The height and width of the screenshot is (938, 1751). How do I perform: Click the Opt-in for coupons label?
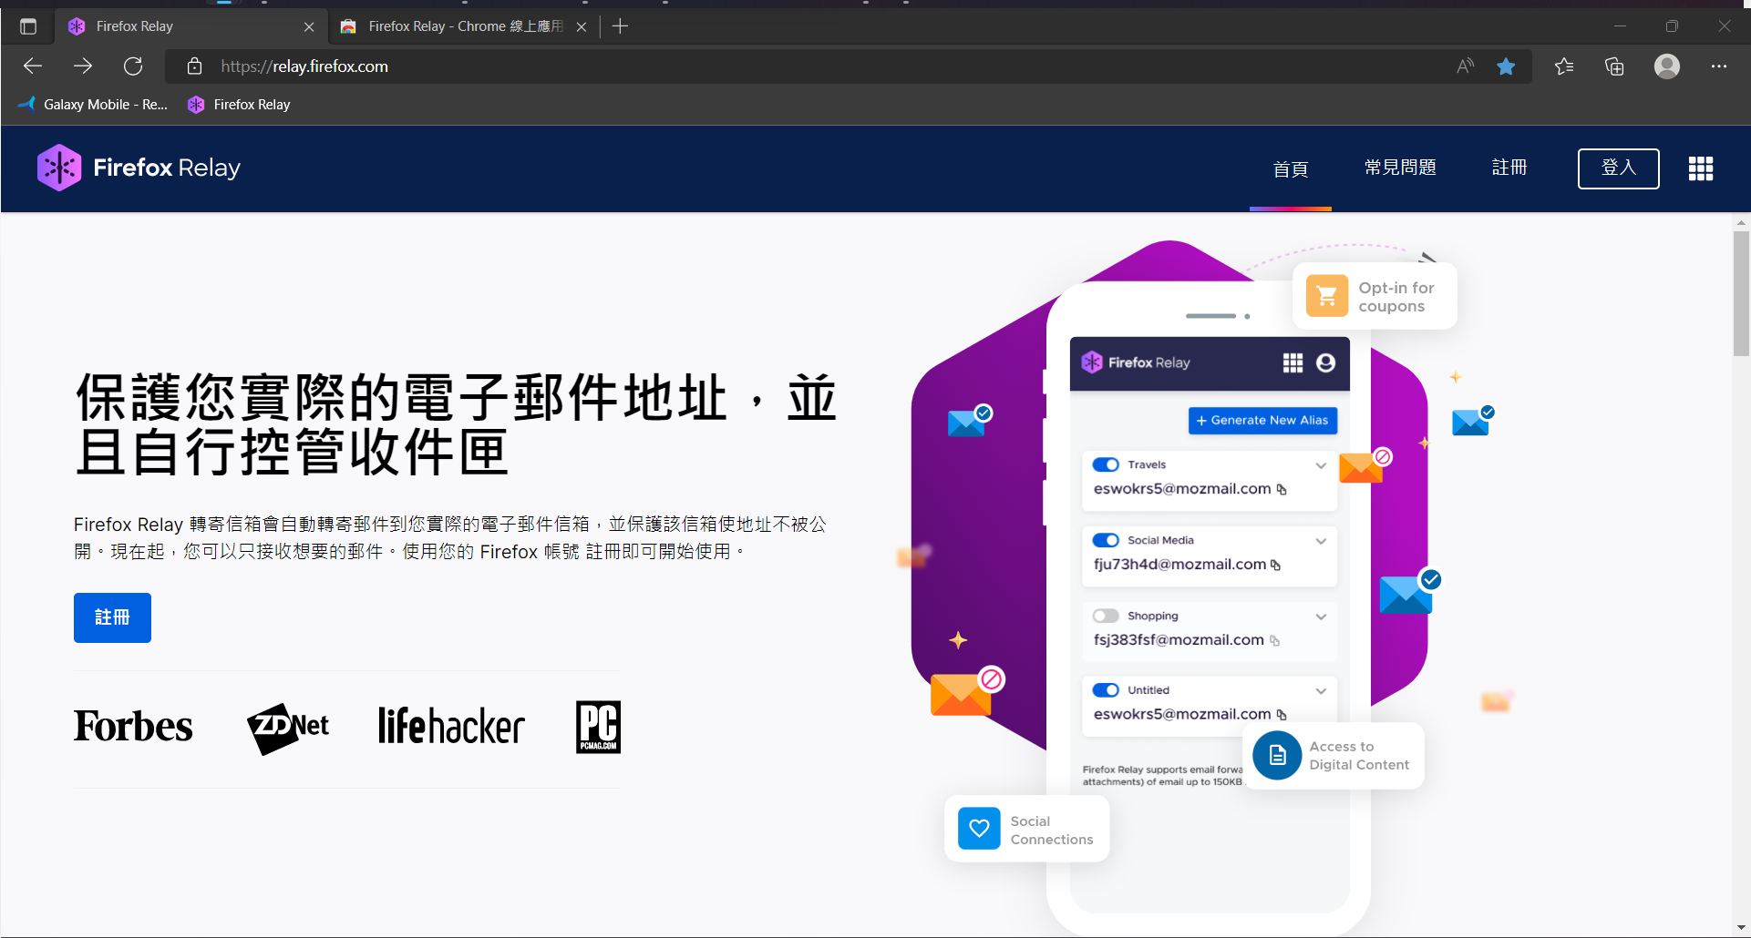1396,297
